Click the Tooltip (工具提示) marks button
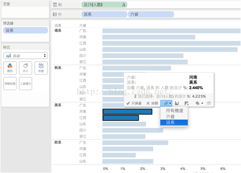The height and width of the screenshot is (173, 241). click(26, 83)
